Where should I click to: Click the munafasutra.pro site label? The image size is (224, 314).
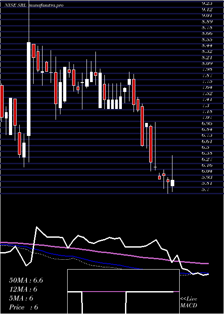[x=46, y=5]
